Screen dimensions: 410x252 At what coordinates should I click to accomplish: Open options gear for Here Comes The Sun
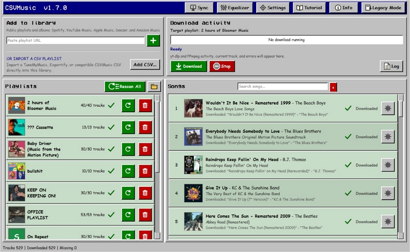coord(388,221)
